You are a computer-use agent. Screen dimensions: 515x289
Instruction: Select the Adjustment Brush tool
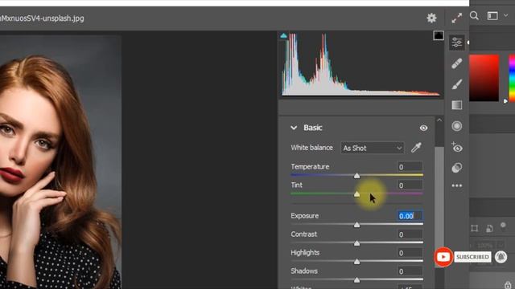(456, 84)
